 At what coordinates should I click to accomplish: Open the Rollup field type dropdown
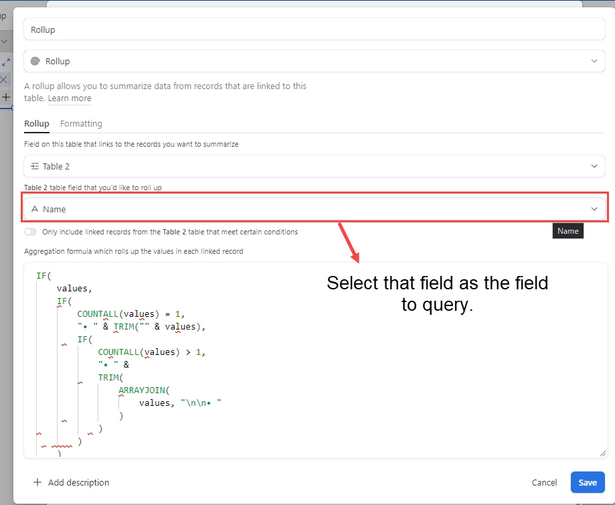[314, 61]
